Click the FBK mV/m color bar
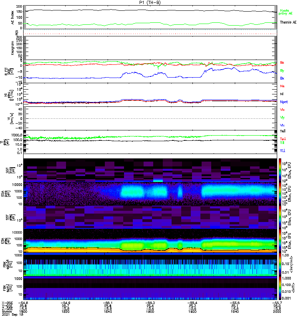 pos(280,264)
